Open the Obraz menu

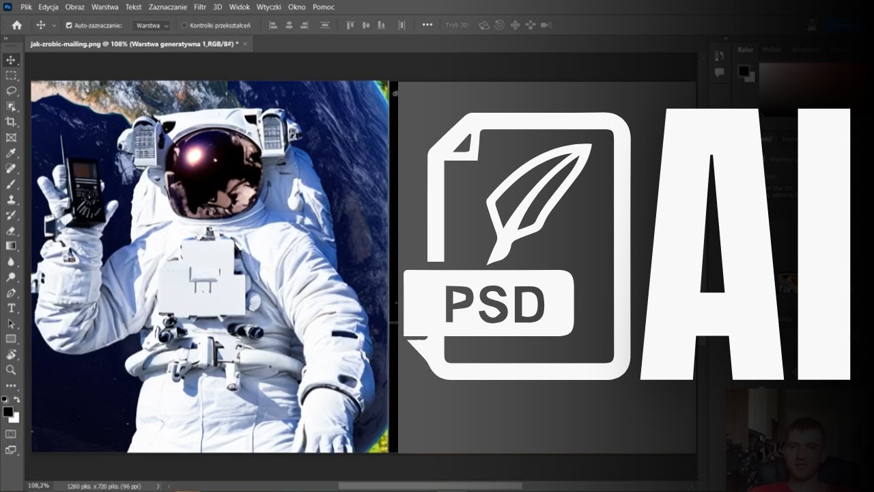coord(75,7)
